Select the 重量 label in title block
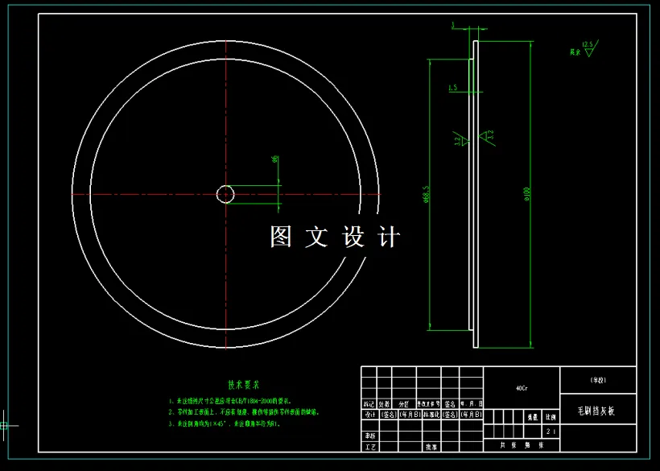This screenshot has height=471, width=660. point(533,417)
